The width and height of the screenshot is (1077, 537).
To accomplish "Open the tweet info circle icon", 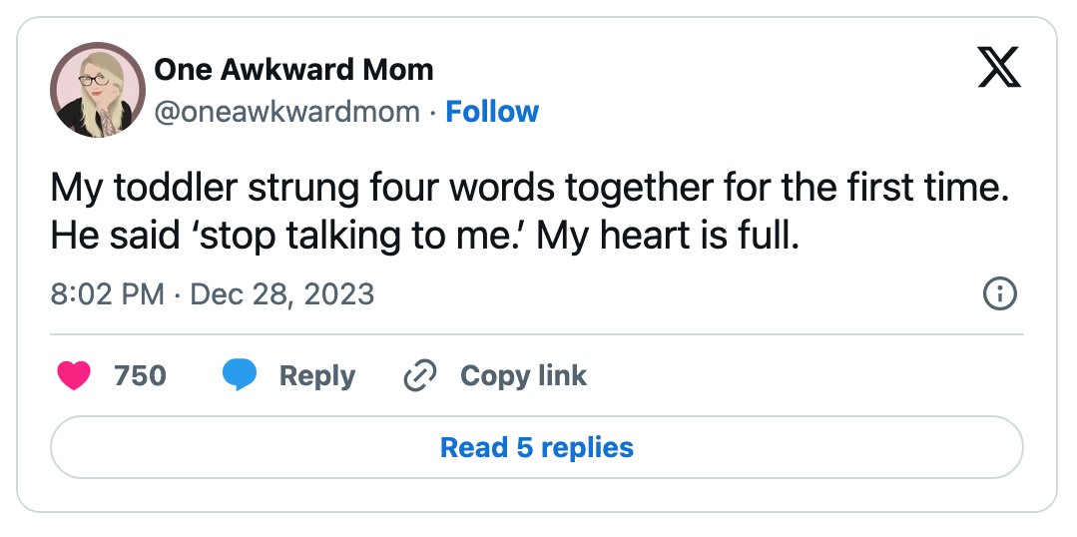I will [x=1000, y=294].
